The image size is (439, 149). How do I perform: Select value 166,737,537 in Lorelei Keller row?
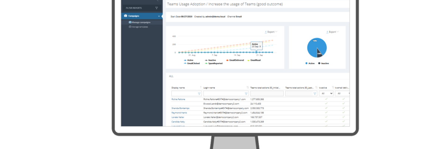pos(256,117)
